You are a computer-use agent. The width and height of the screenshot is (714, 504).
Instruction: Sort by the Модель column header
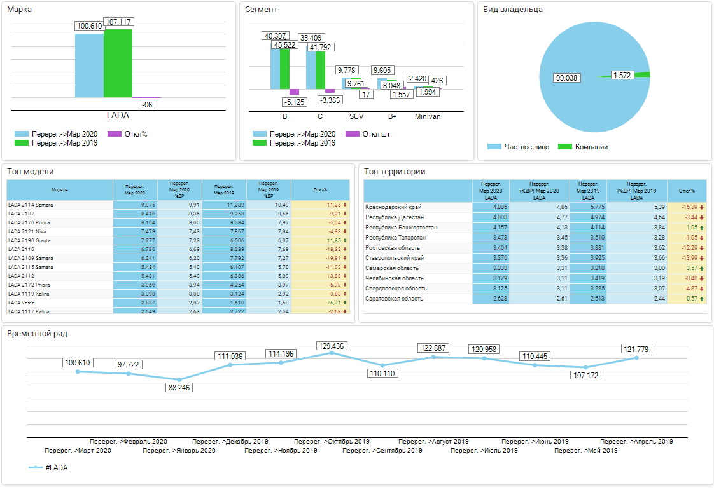(60, 189)
